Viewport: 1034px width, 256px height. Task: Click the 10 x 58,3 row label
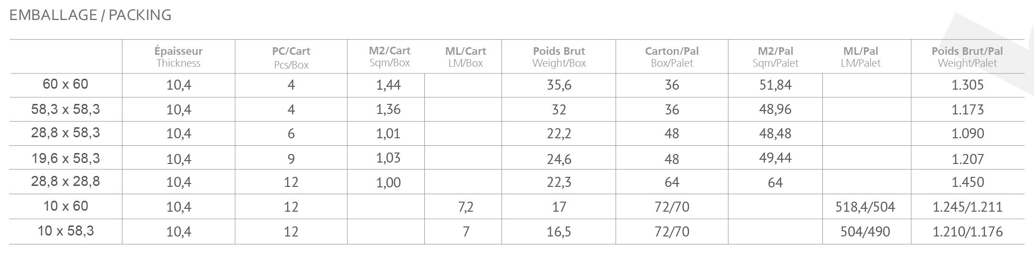65,231
